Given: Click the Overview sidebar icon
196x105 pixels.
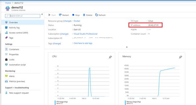Looking at the screenshot, I should 6,22.
